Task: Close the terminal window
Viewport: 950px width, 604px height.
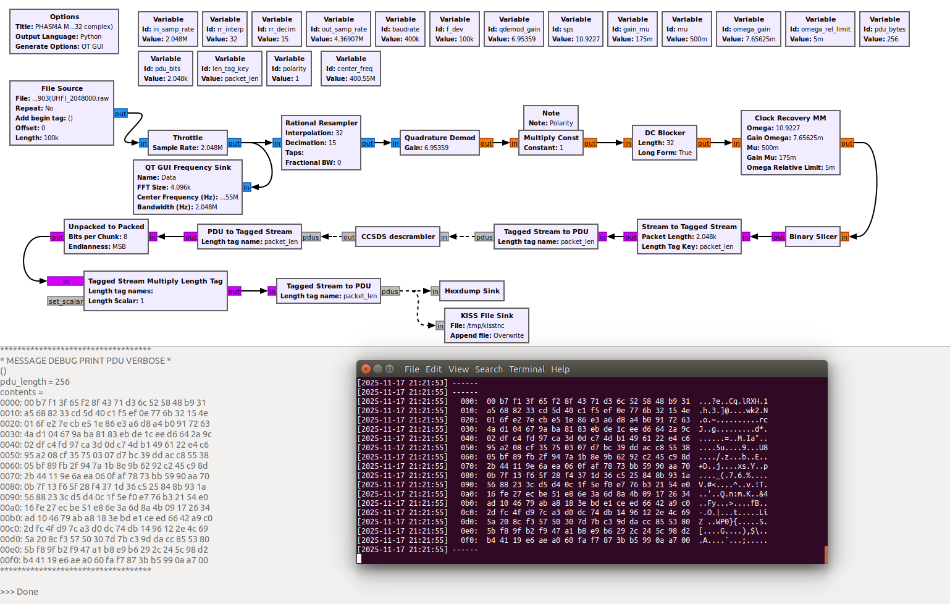Action: 366,369
